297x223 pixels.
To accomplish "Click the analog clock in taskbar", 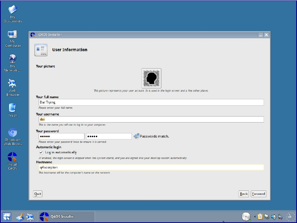I will pos(290,217).
